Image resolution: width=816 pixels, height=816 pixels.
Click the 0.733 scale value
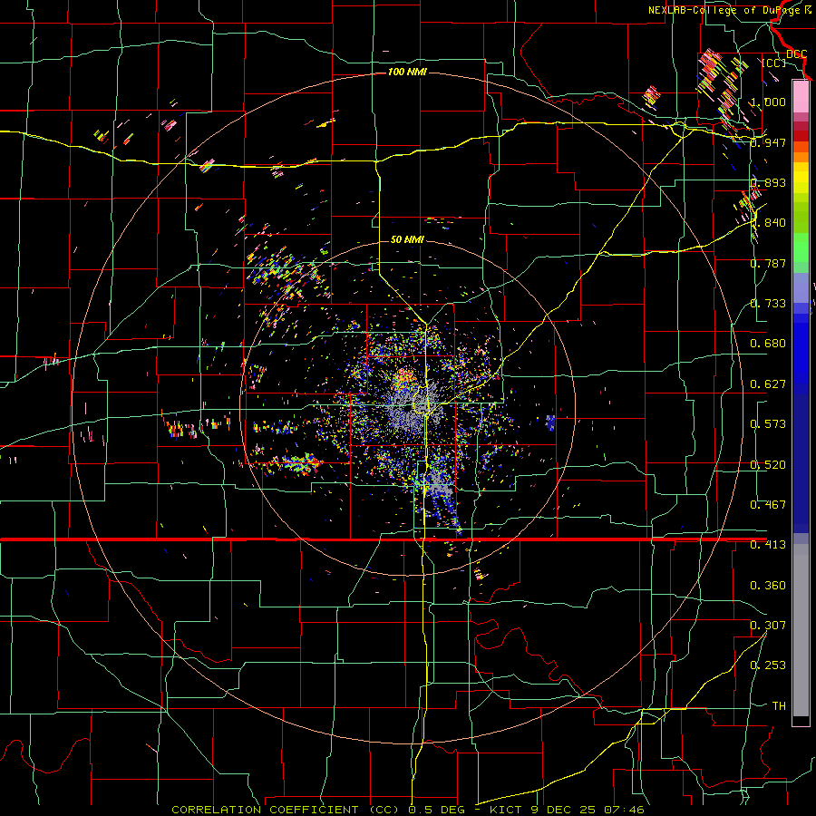coord(768,304)
